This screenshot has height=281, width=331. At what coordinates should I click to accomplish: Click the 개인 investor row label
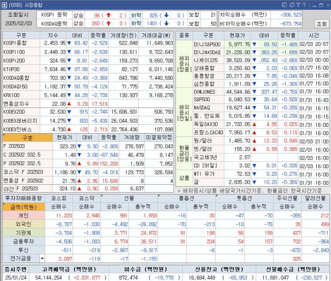point(24,215)
